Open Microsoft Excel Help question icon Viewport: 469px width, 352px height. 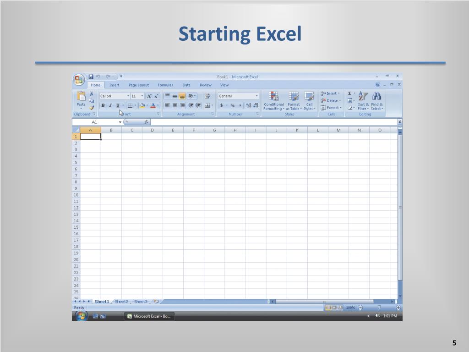coord(378,85)
